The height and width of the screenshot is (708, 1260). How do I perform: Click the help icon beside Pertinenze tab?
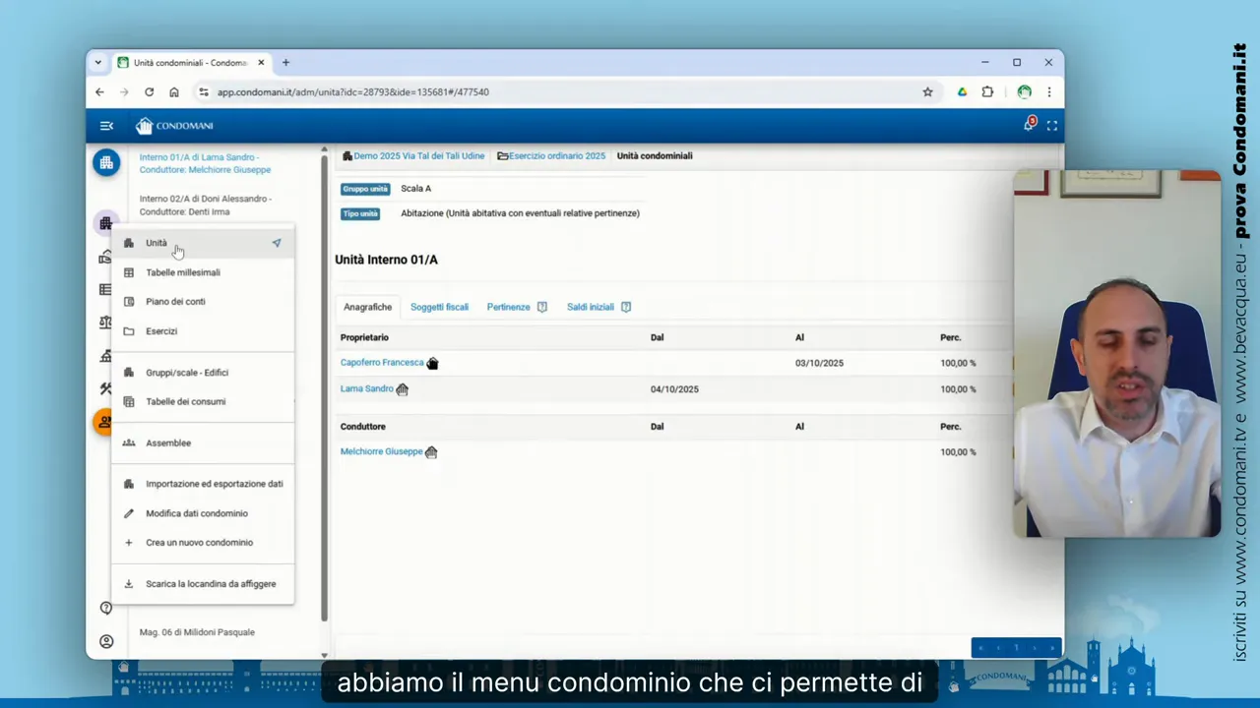(x=542, y=307)
